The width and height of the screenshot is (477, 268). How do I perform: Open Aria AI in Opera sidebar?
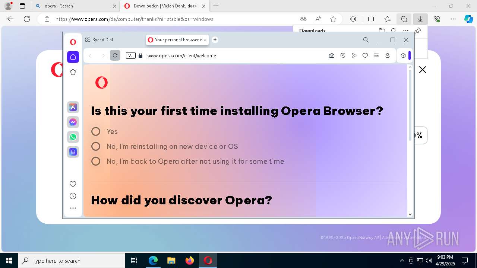click(x=73, y=107)
